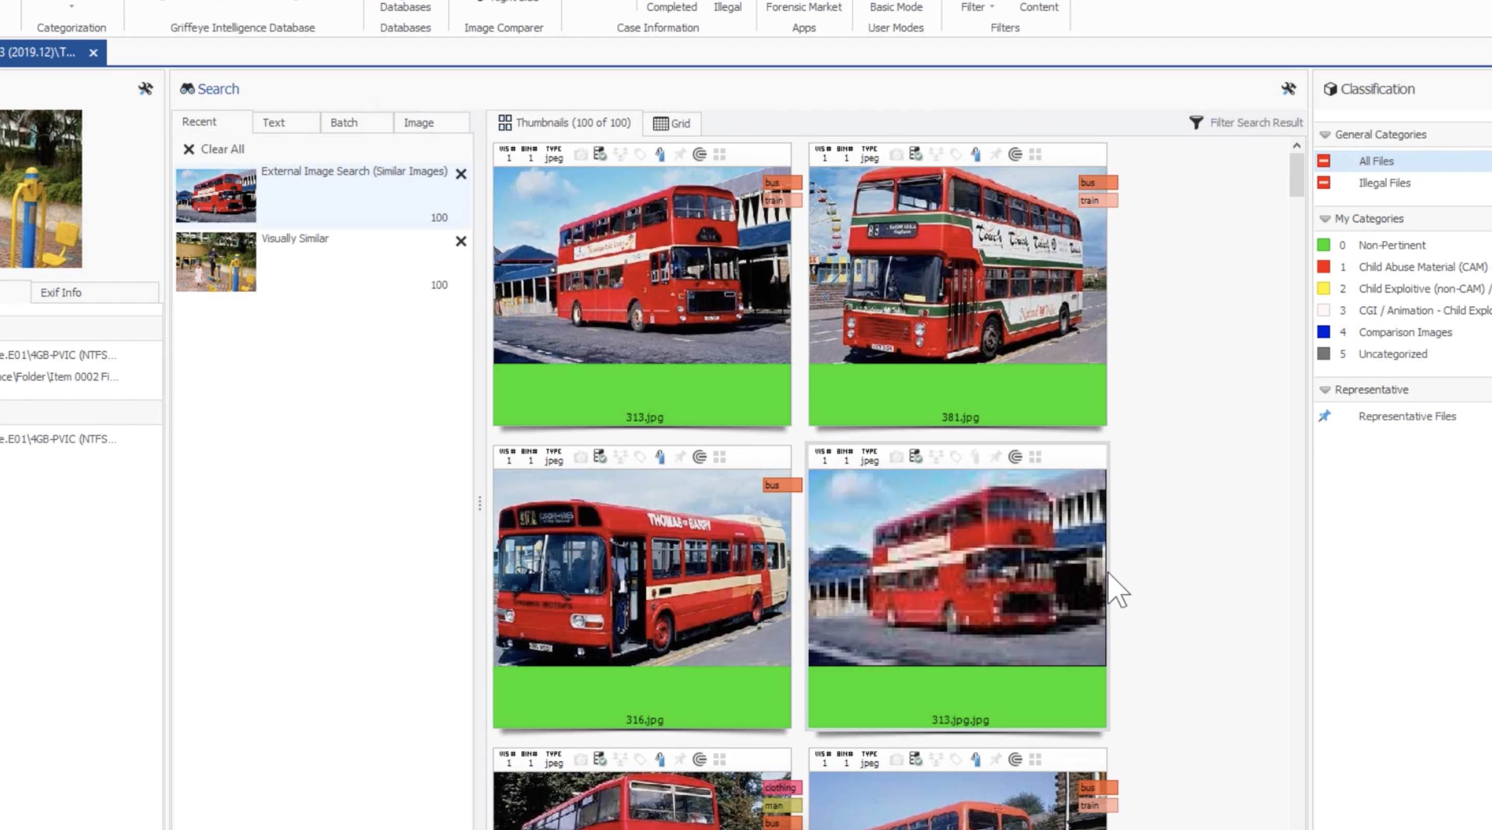Click the tag icon on the 313.jpg card
Screen dimensions: 1492x830
click(640, 154)
